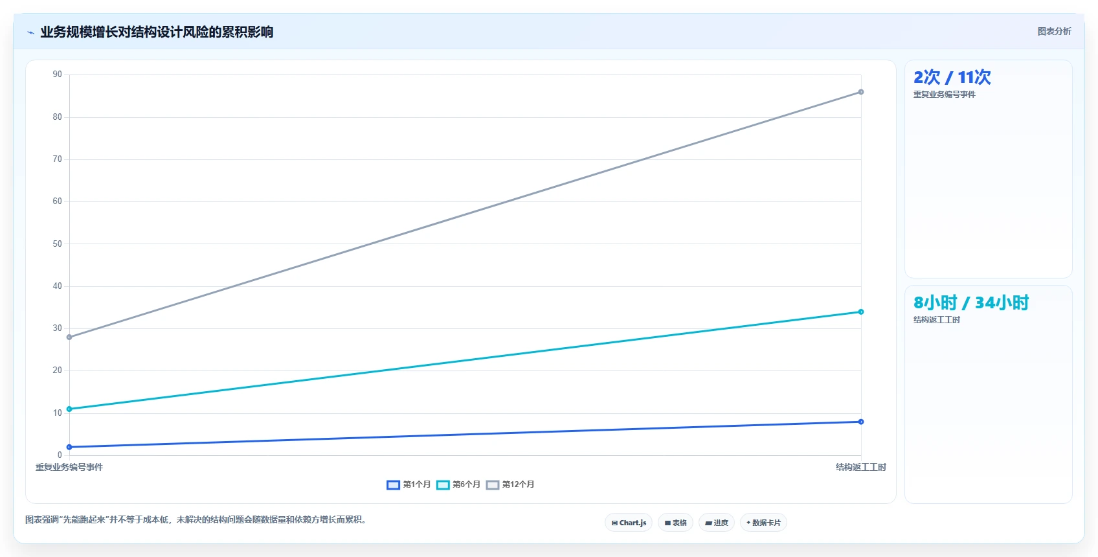The height and width of the screenshot is (557, 1098).
Task: Click the y-axis label 50
Action: click(x=58, y=244)
